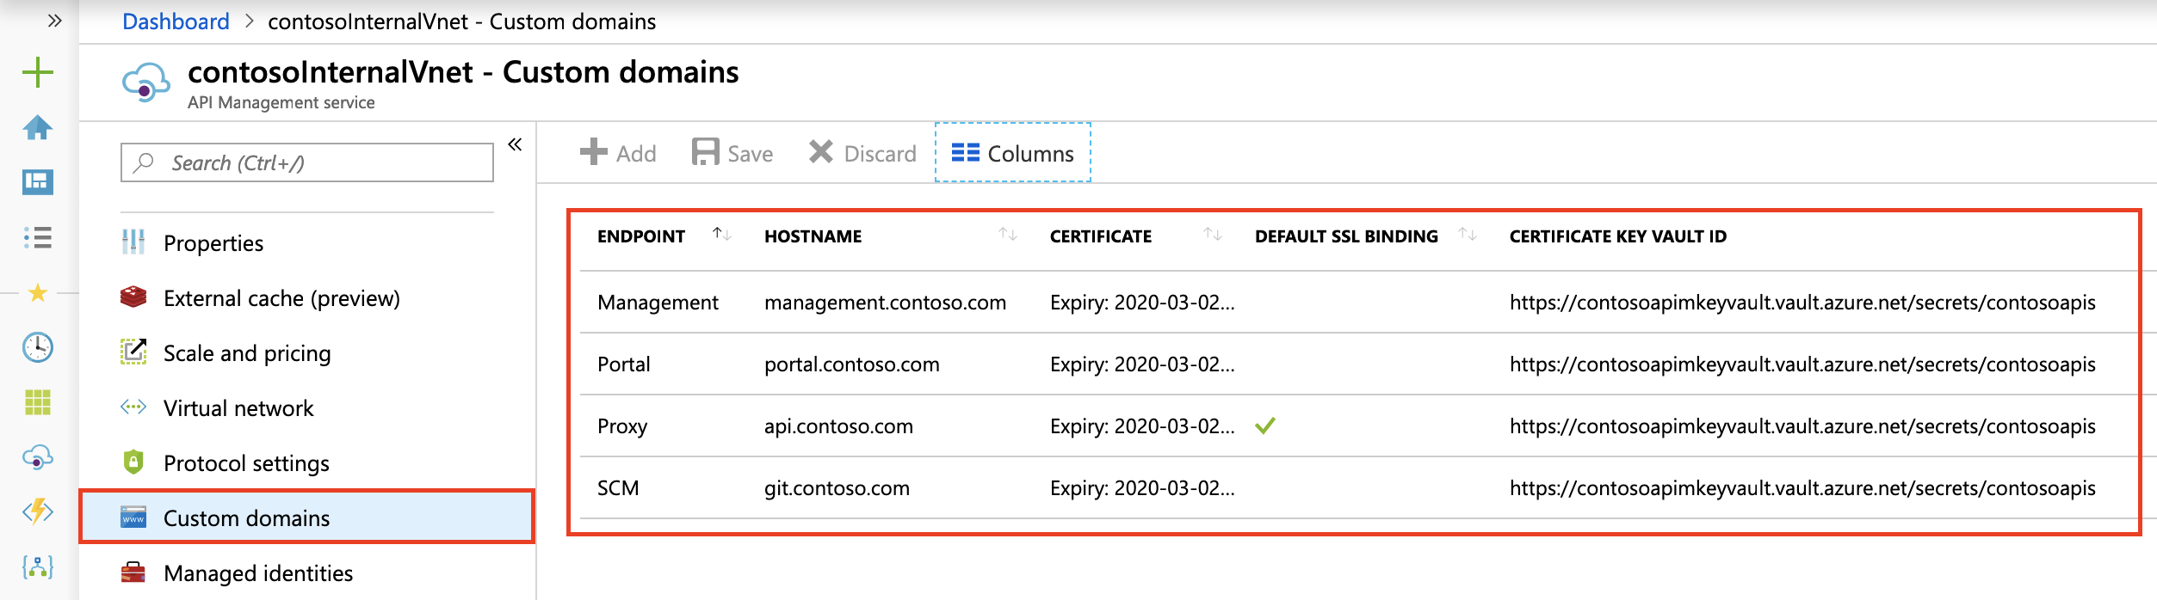Sort by the HOSTNAME column arrows
The image size is (2157, 600).
[1008, 235]
